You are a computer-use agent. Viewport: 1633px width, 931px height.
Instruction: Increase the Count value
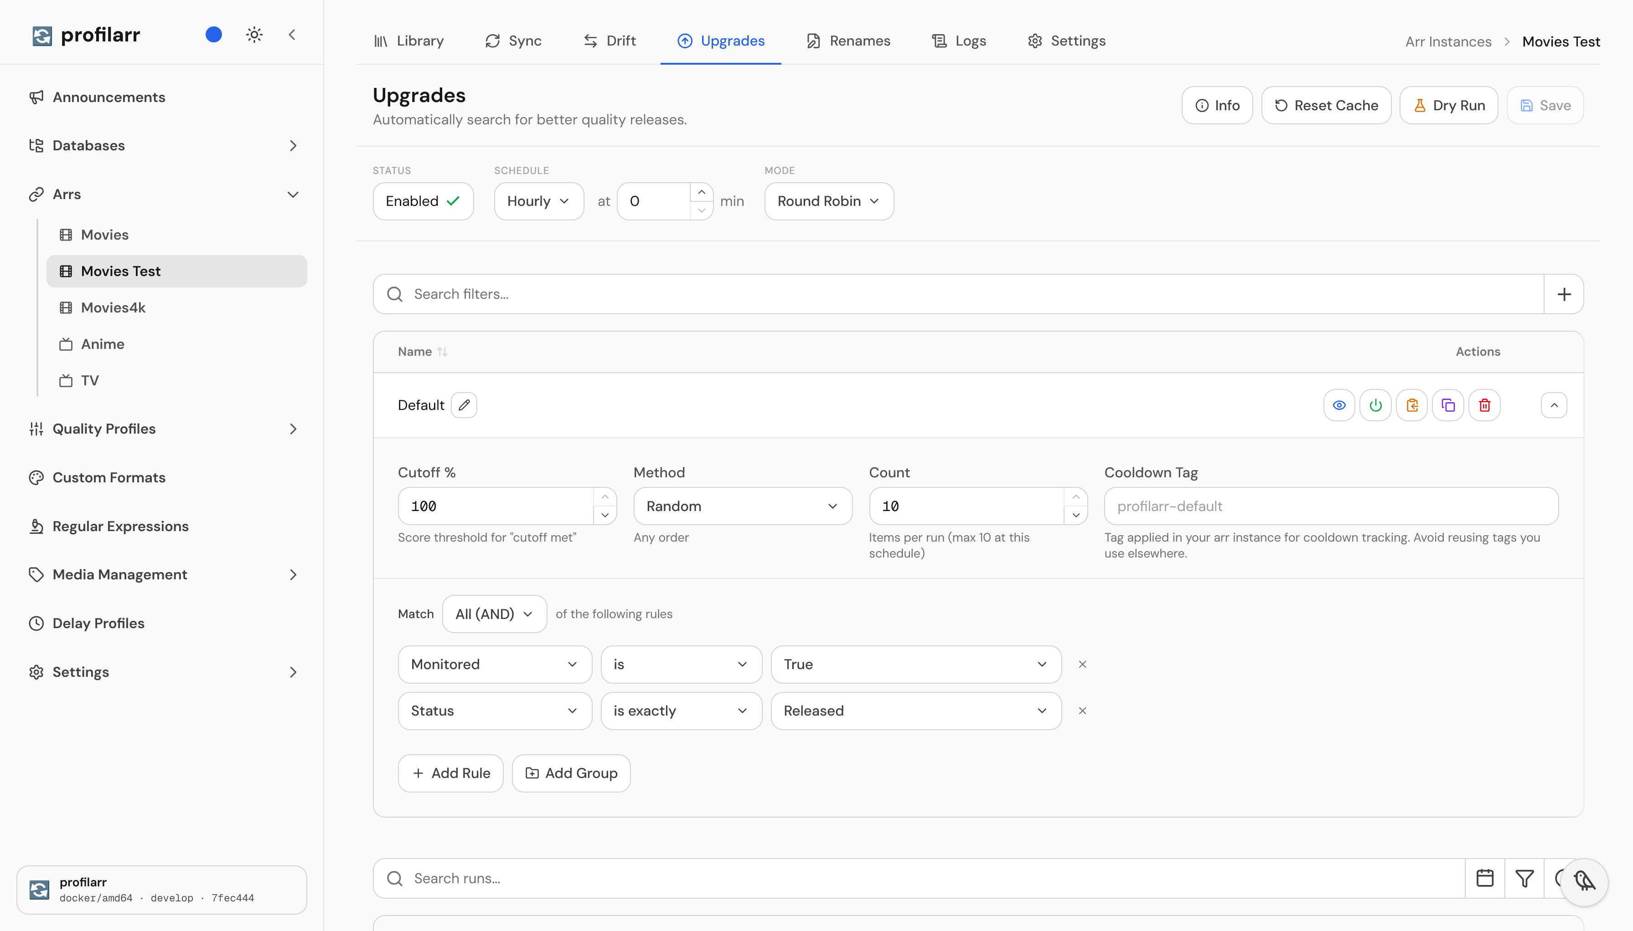point(1075,497)
